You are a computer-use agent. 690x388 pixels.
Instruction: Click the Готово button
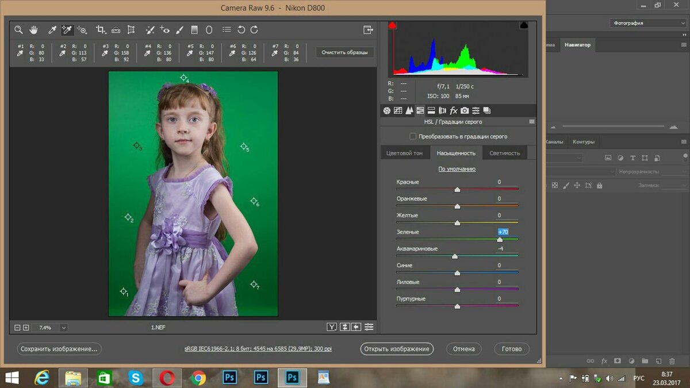click(511, 349)
